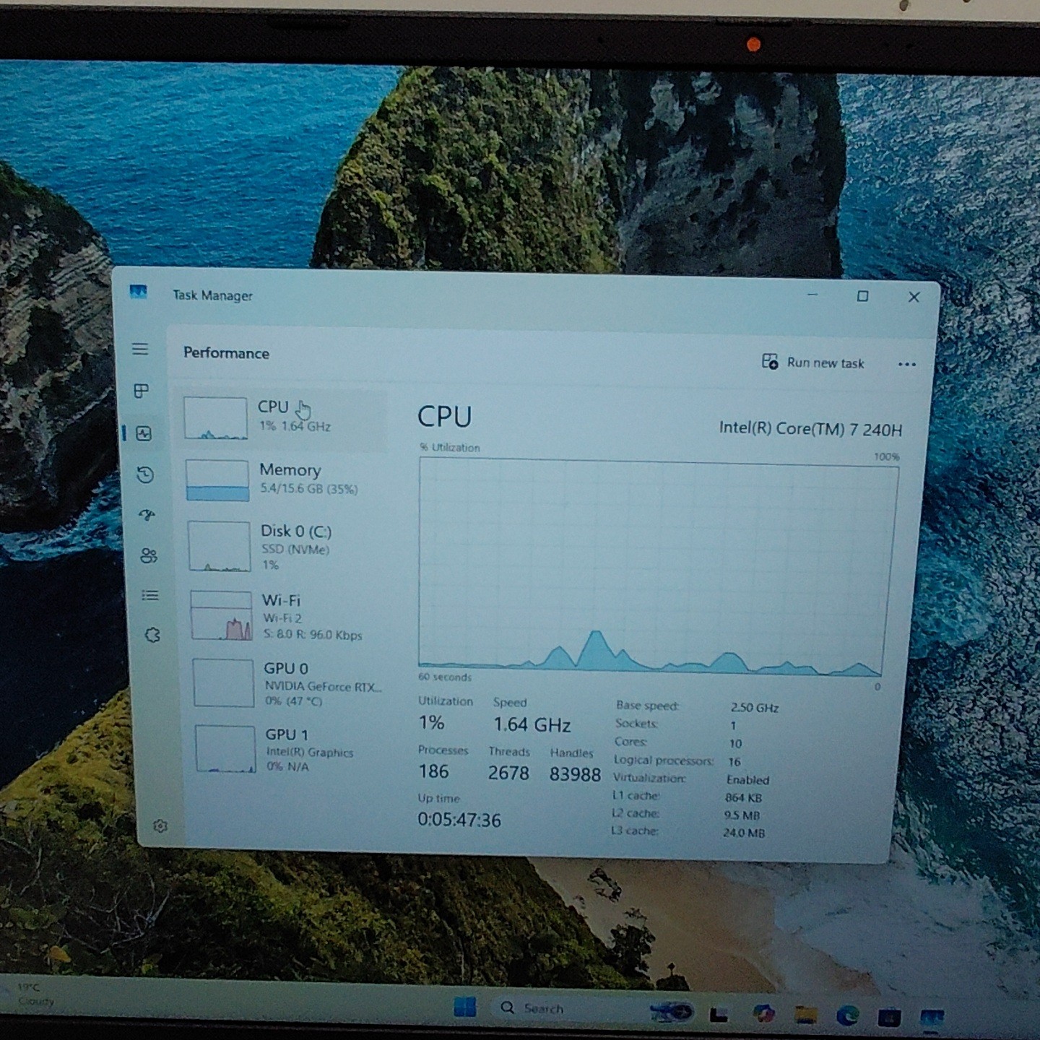Image resolution: width=1040 pixels, height=1040 pixels.
Task: Open Task View from the taskbar
Action: pyautogui.click(x=718, y=1014)
